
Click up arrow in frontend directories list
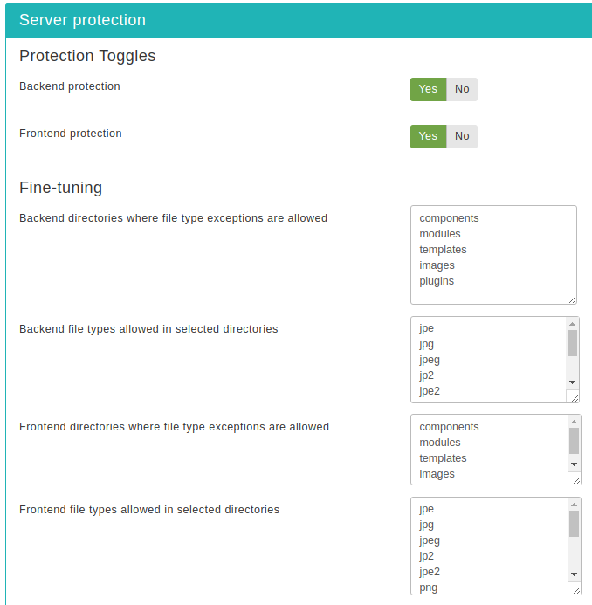coord(574,422)
